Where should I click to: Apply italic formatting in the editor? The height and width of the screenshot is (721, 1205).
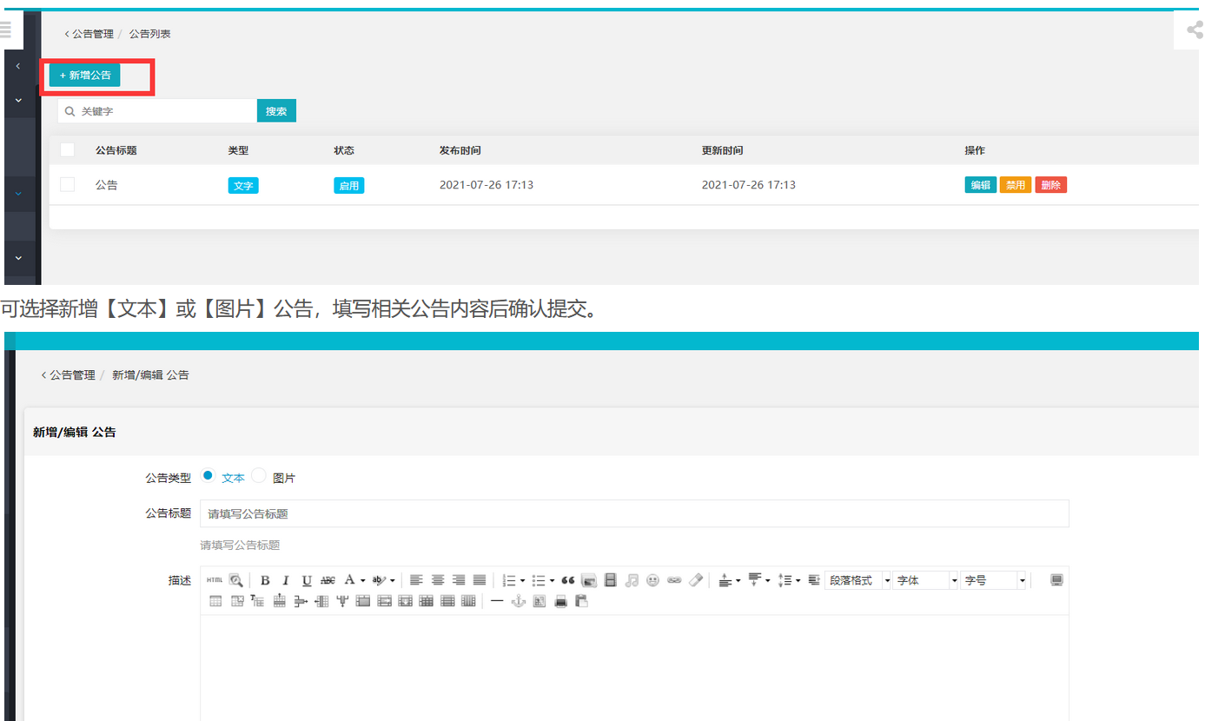click(x=285, y=580)
